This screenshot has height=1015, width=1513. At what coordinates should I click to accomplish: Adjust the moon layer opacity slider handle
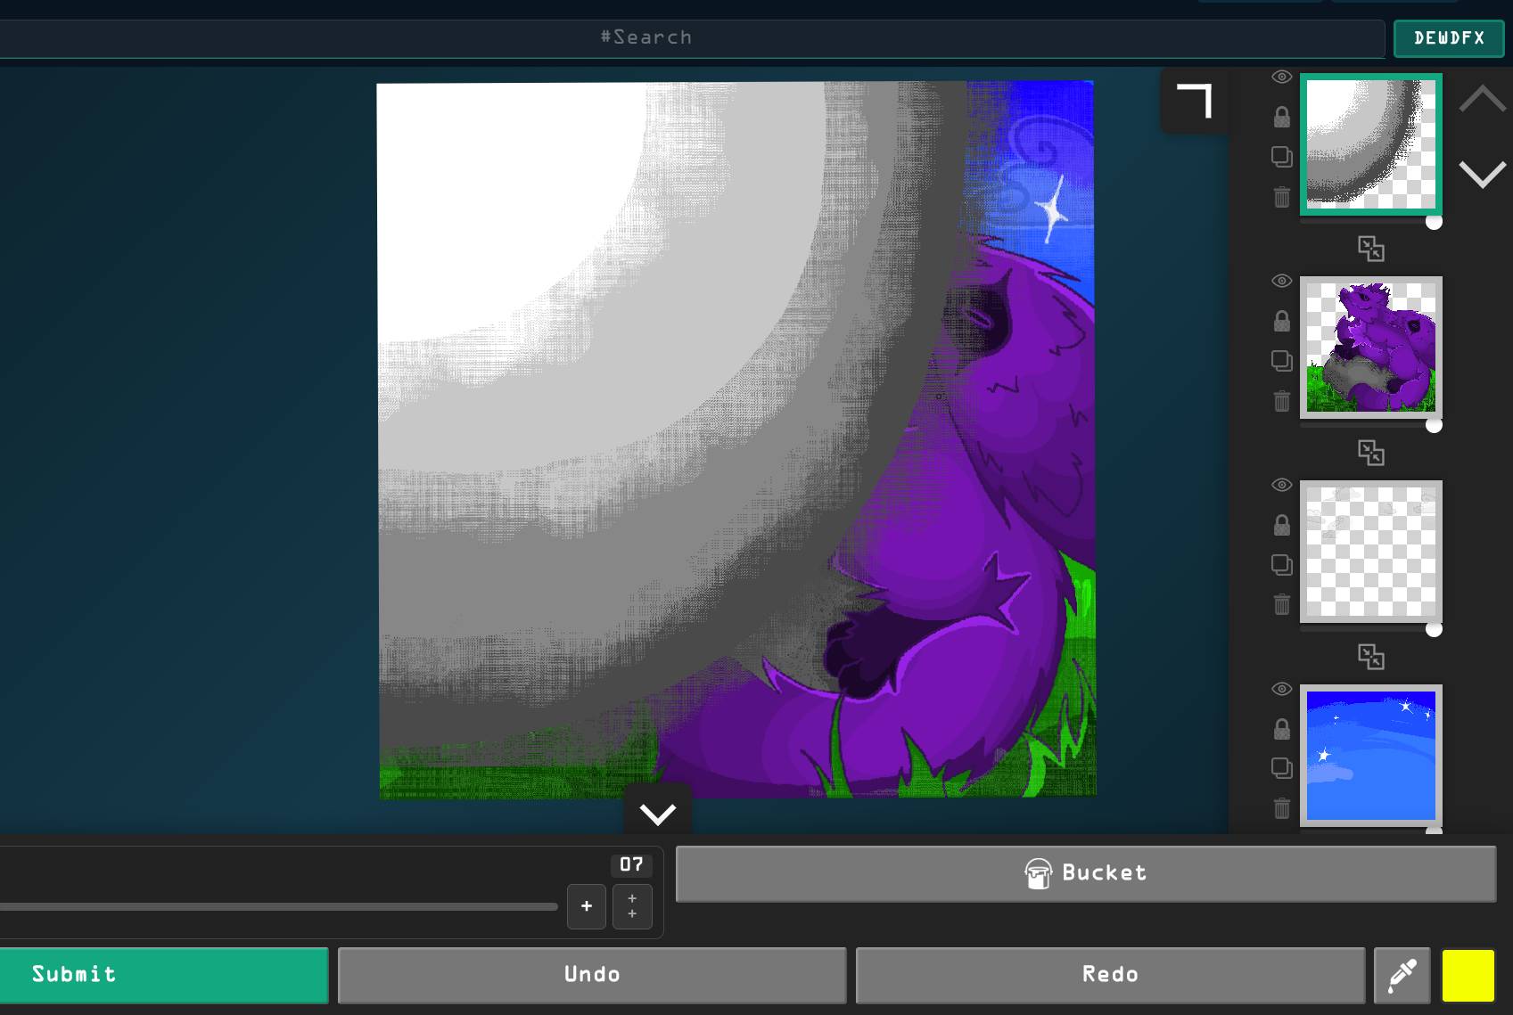(1434, 222)
